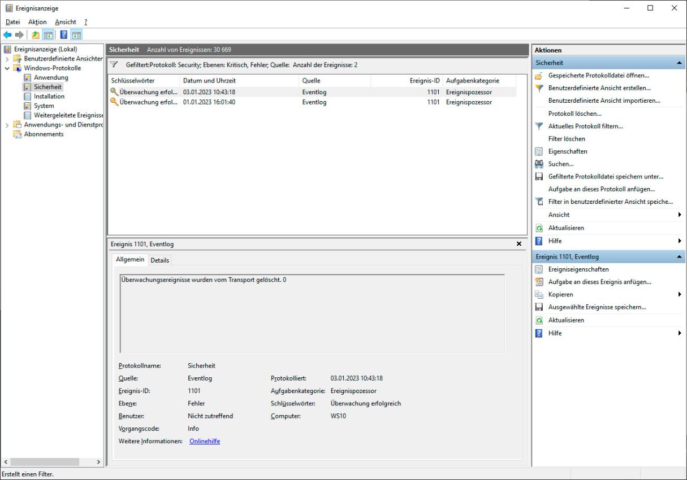Click the funnel icon beside Aktuelles Protokoll filtern
This screenshot has width=687, height=480.
coord(539,126)
